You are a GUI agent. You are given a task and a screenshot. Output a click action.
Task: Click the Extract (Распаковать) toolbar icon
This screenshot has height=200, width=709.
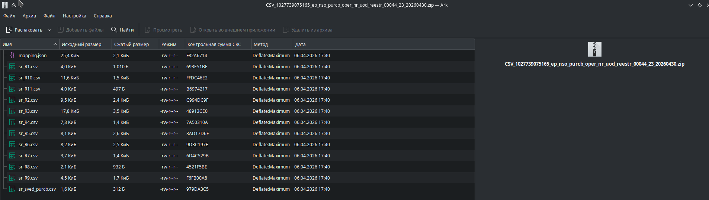pyautogui.click(x=9, y=30)
